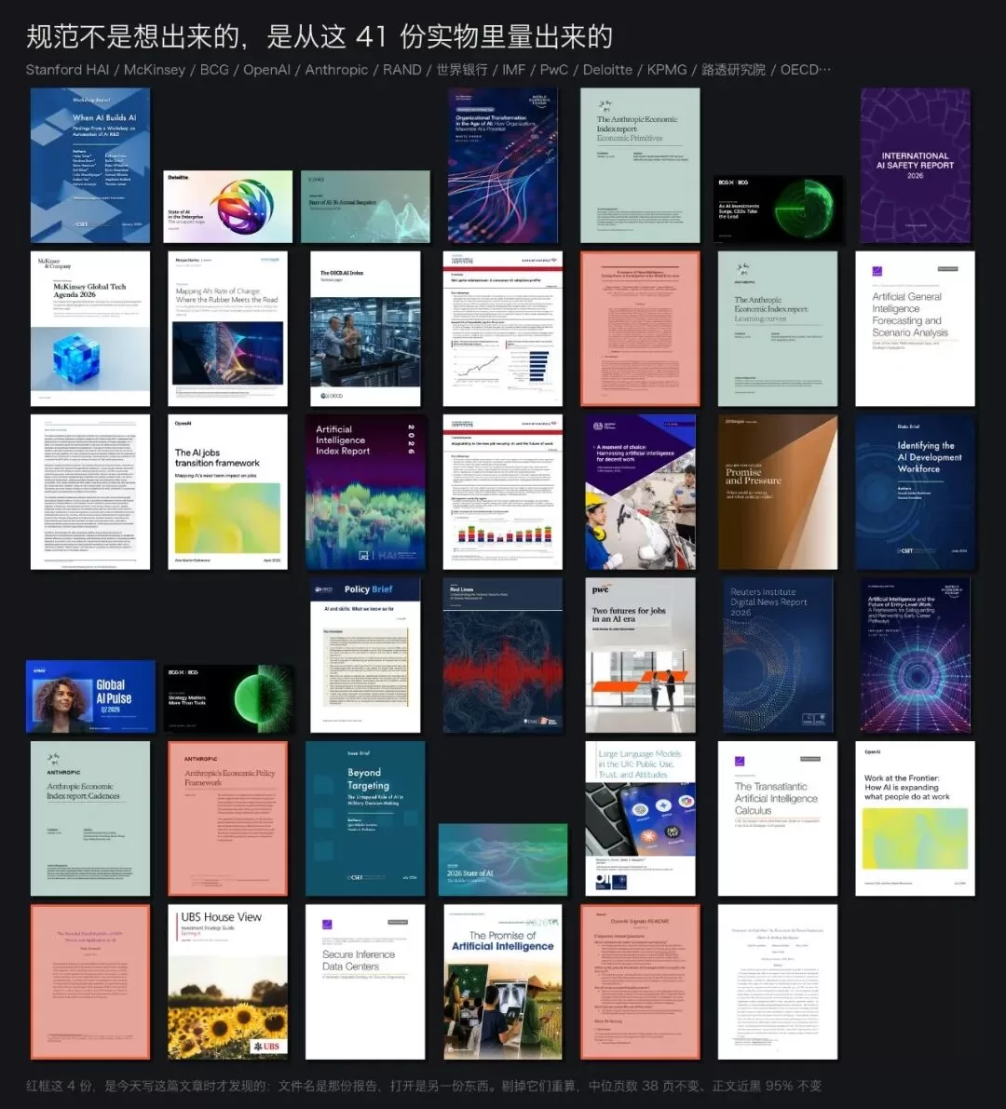This screenshot has height=1109, width=1006.
Task: Open the World Economic Forum Organizational Transformation report
Action: (x=503, y=166)
